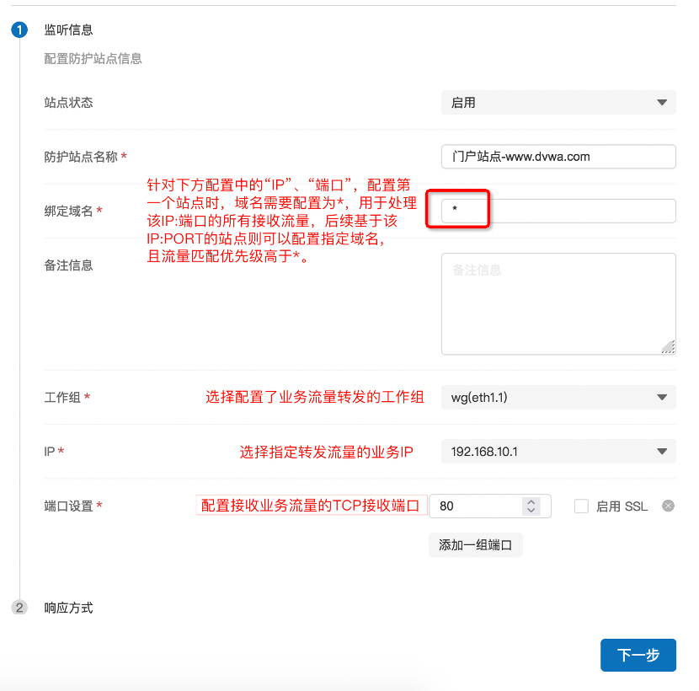The width and height of the screenshot is (699, 691).
Task: Enable the 启用 SSL checkbox
Action: 581,506
